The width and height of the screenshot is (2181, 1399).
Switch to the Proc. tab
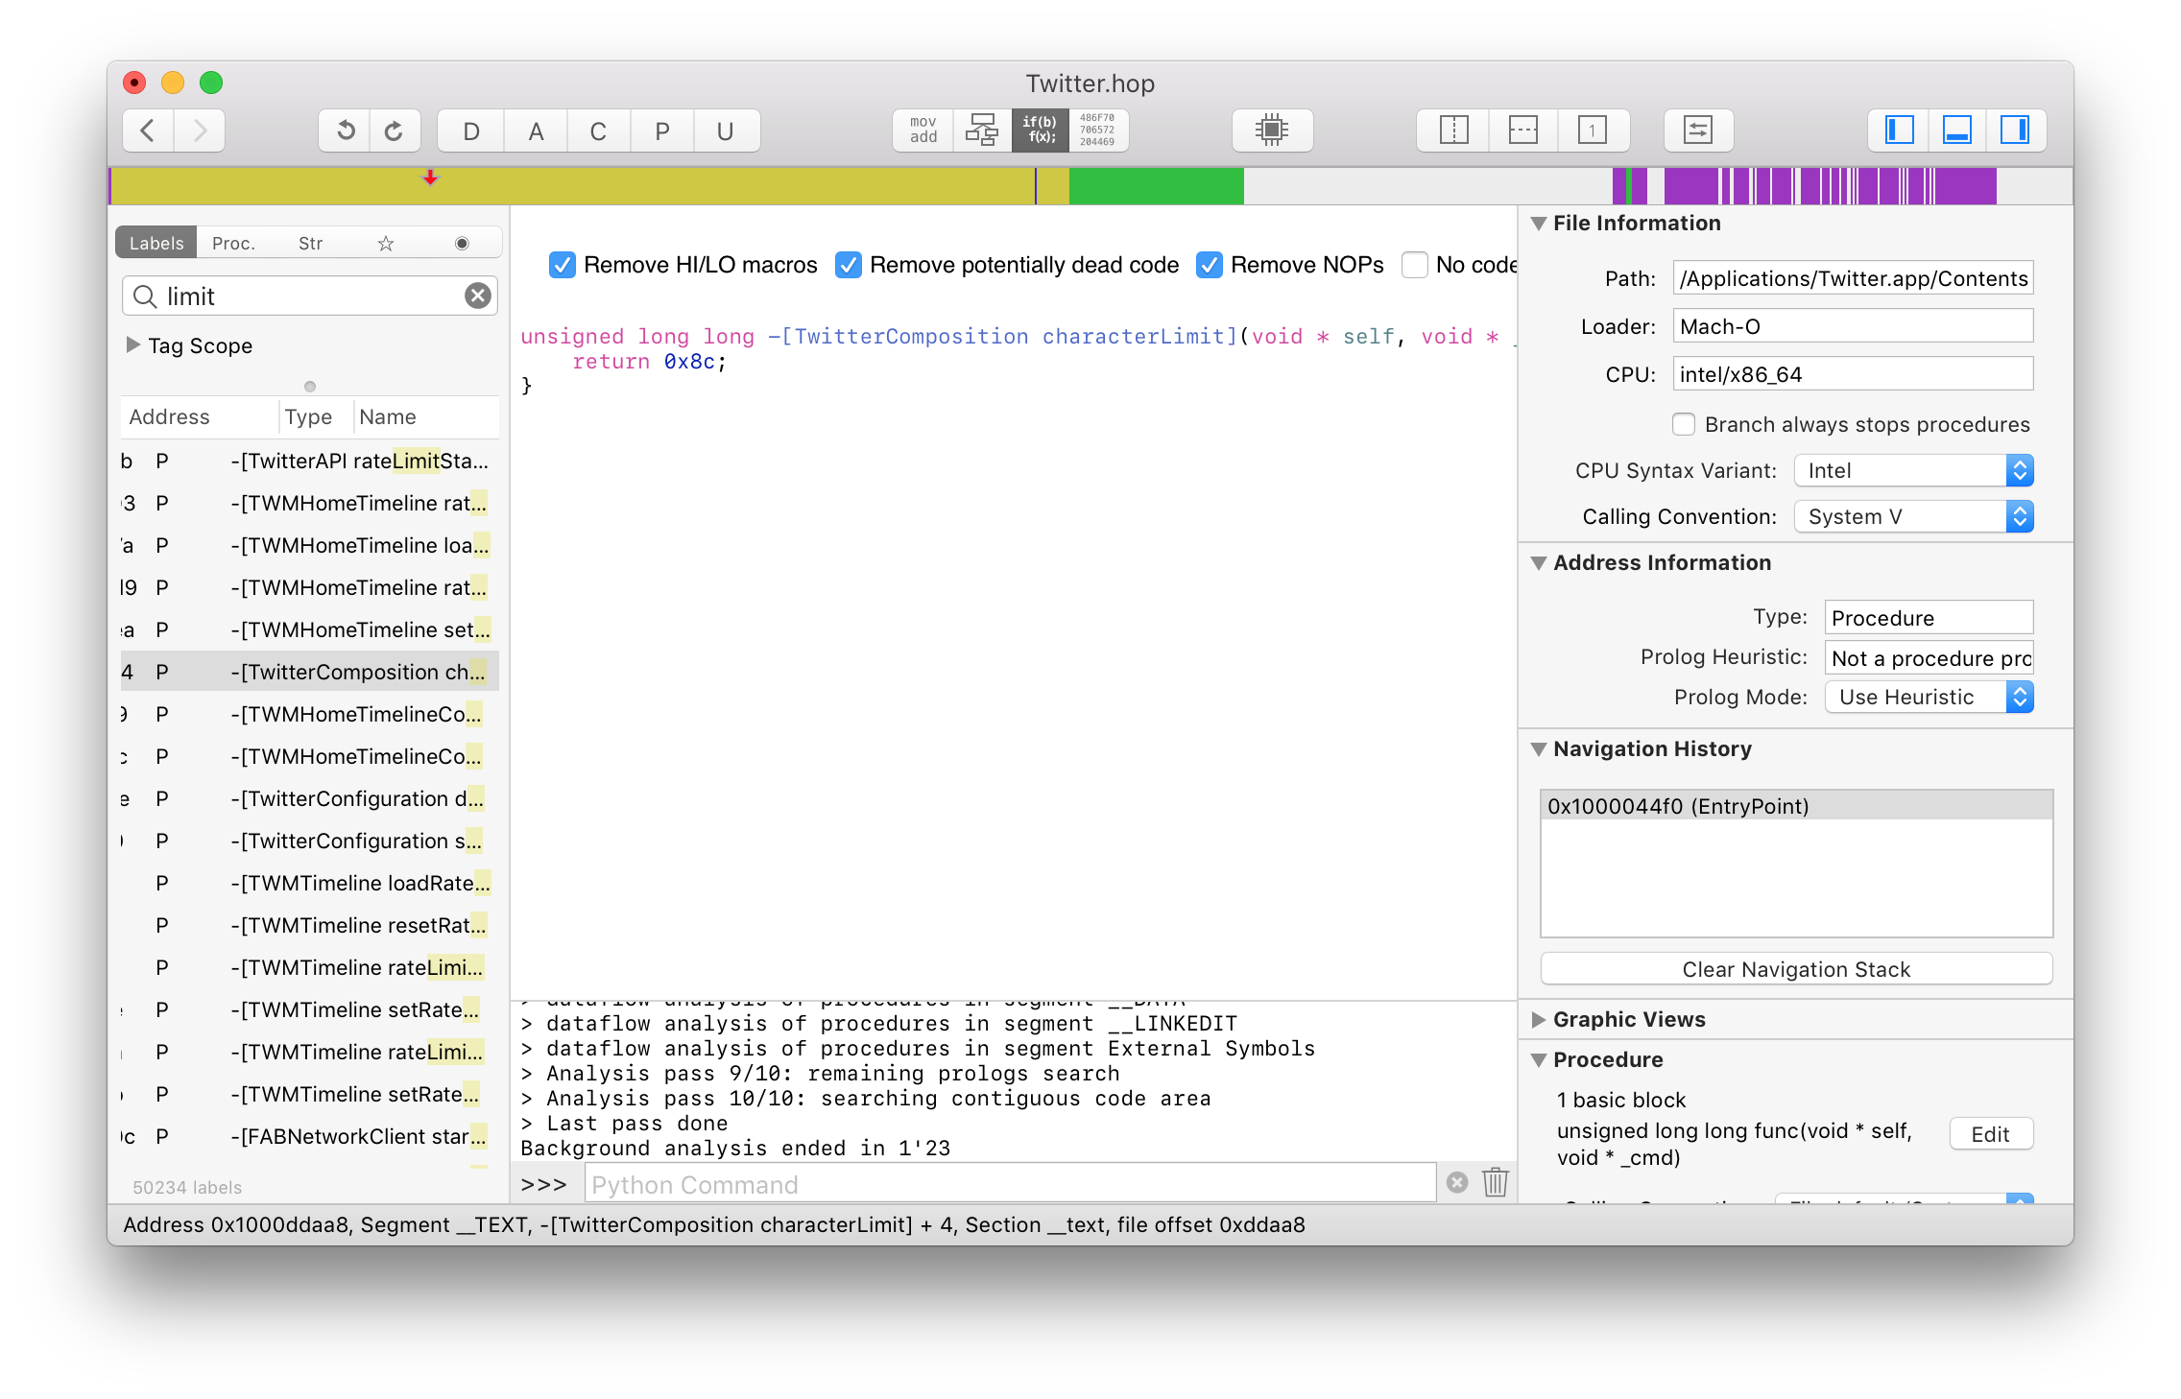(233, 243)
